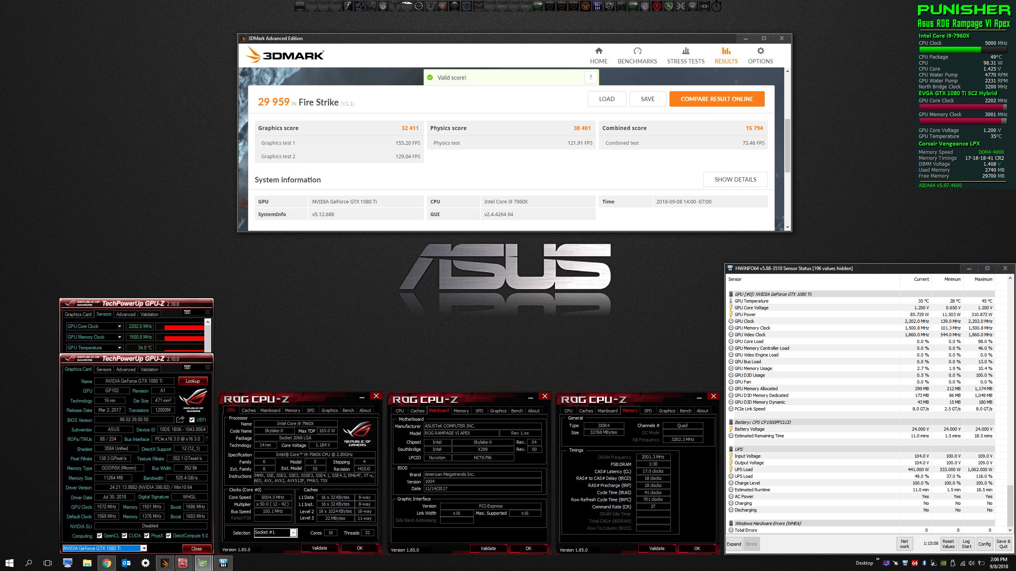Click the Load button in 3DMark
1016x571 pixels.
coord(607,99)
